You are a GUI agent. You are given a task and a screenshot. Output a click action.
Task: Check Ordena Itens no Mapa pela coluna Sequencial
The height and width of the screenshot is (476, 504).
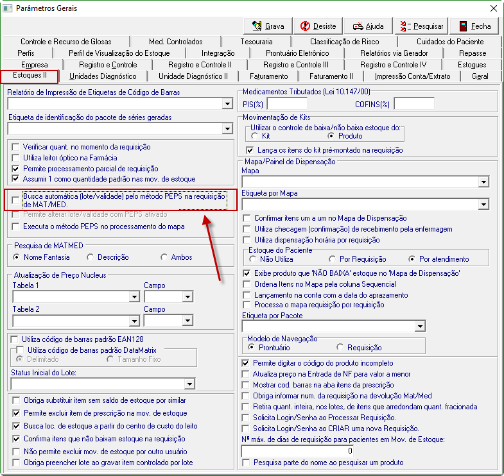247,284
